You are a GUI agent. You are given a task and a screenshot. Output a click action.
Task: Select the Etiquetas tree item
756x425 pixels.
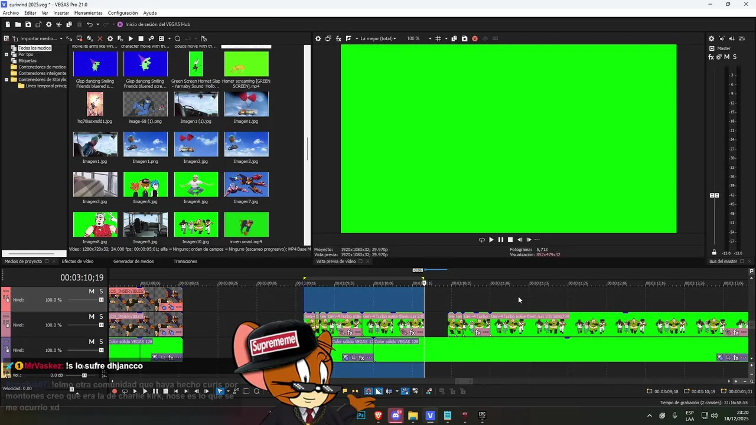27,60
